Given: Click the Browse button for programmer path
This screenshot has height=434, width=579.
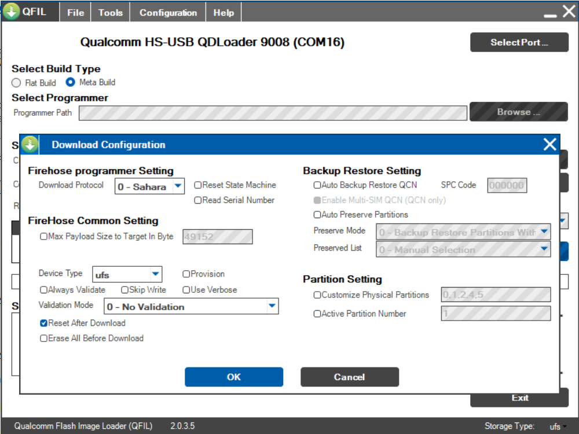Looking at the screenshot, I should coord(518,112).
